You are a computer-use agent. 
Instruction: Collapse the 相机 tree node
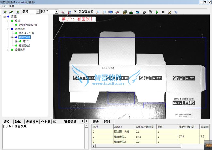coord(8,21)
